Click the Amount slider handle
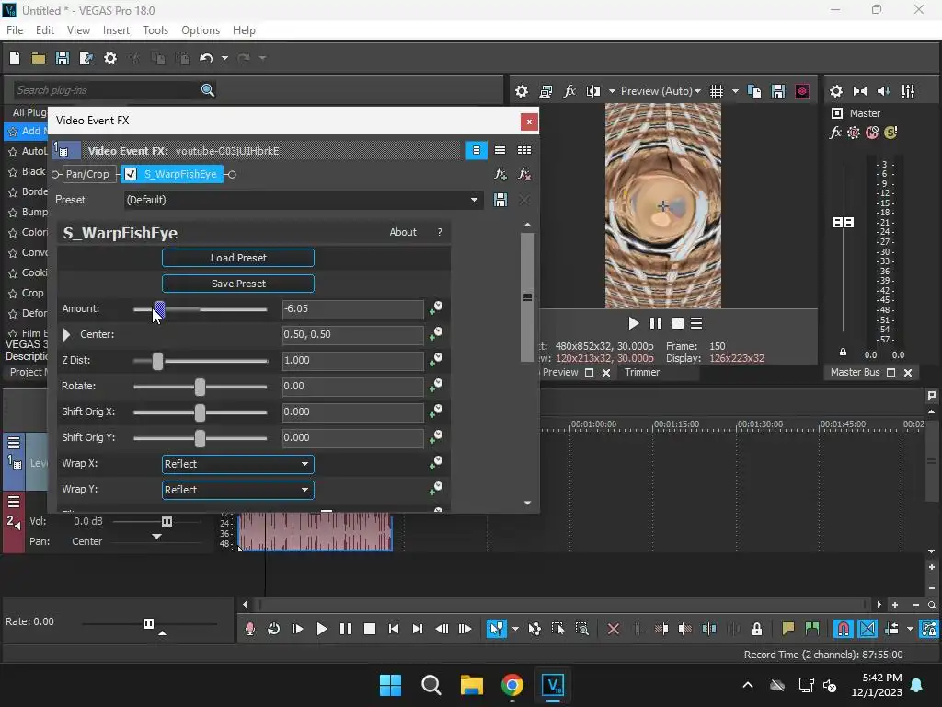The image size is (942, 707). click(159, 309)
